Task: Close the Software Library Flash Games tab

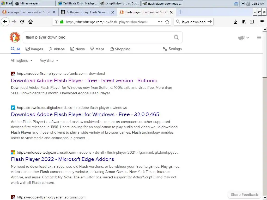Action: pyautogui.click(x=113, y=12)
